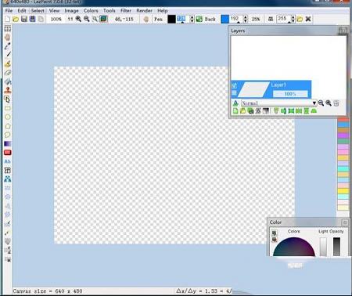Image resolution: width=352 pixels, height=296 pixels.
Task: Click the 100% zoom level text
Action: pos(56,19)
